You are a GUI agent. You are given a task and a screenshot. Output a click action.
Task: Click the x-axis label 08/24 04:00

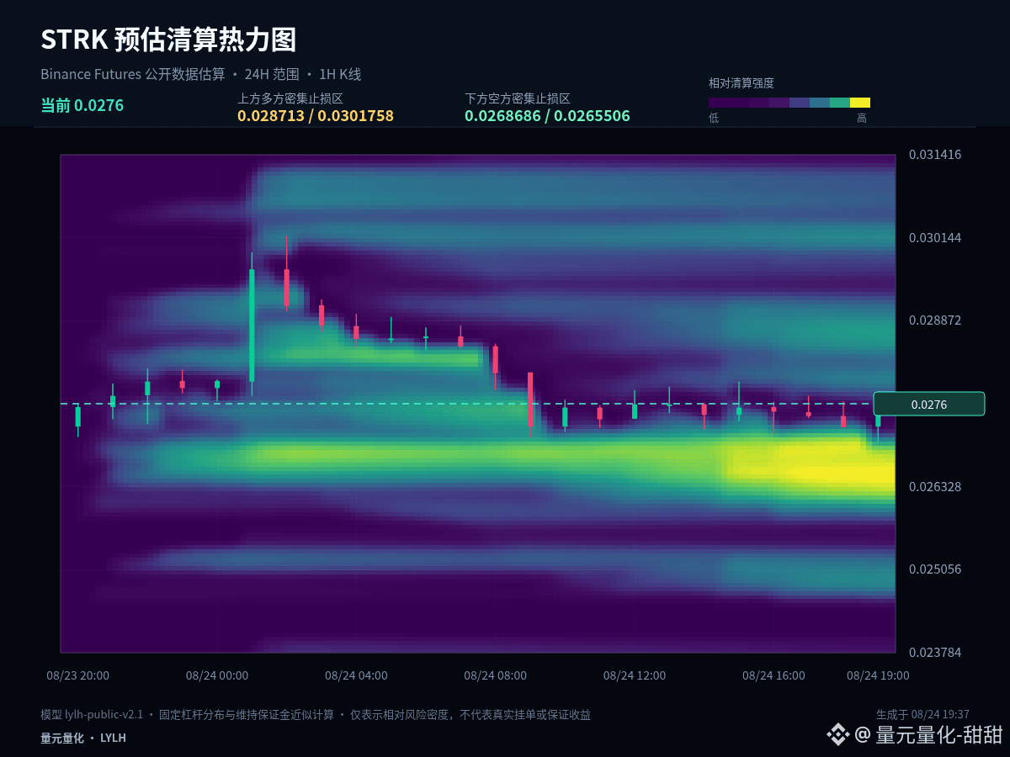coord(356,675)
